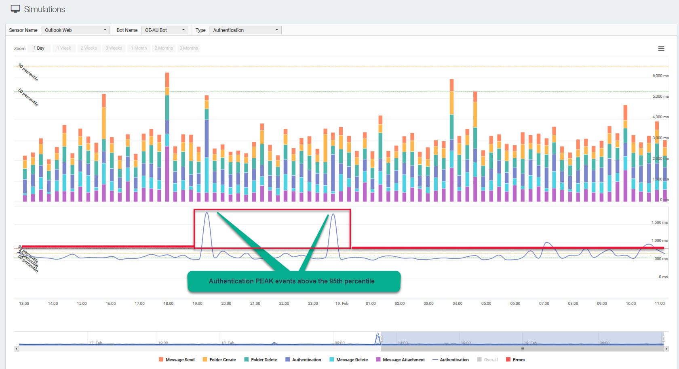679x369 pixels.
Task: Set zoom to 1 Month
Action: click(139, 48)
